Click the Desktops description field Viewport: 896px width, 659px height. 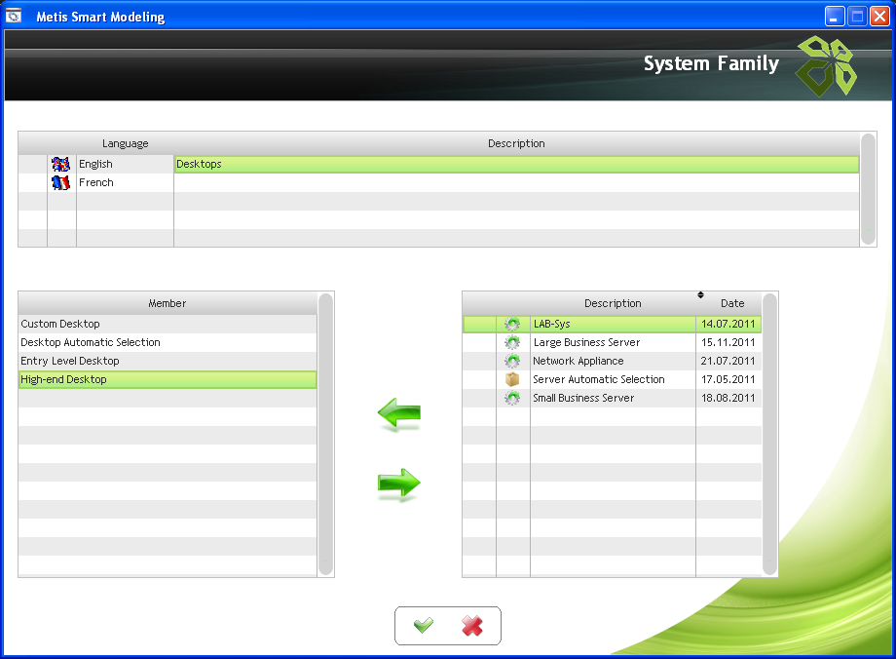516,164
